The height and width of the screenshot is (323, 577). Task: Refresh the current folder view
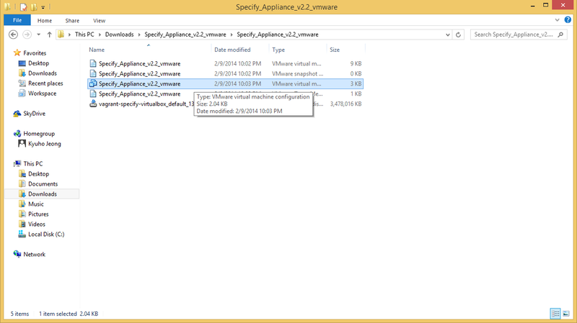pyautogui.click(x=458, y=35)
